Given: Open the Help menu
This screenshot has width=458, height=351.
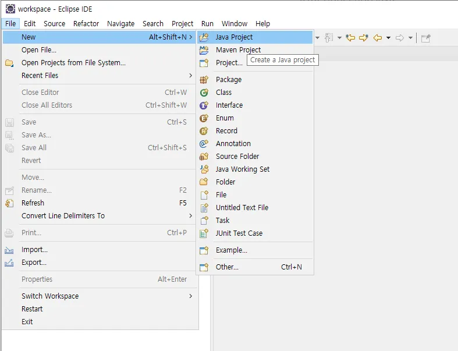Looking at the screenshot, I should click(x=262, y=23).
